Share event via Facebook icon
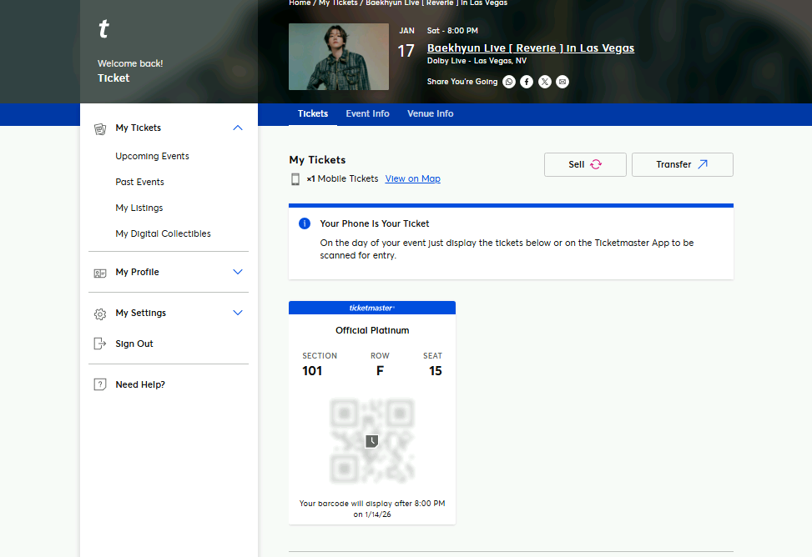Image resolution: width=812 pixels, height=557 pixels. tap(527, 82)
